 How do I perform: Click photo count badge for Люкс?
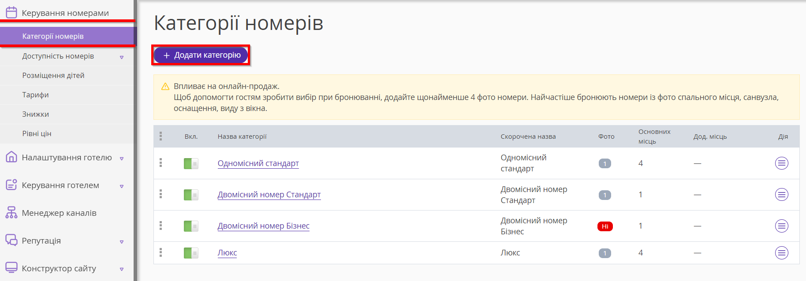(605, 253)
